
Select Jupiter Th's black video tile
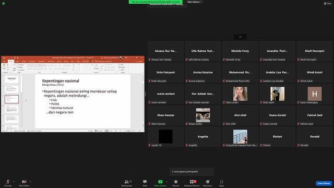coord(165,136)
